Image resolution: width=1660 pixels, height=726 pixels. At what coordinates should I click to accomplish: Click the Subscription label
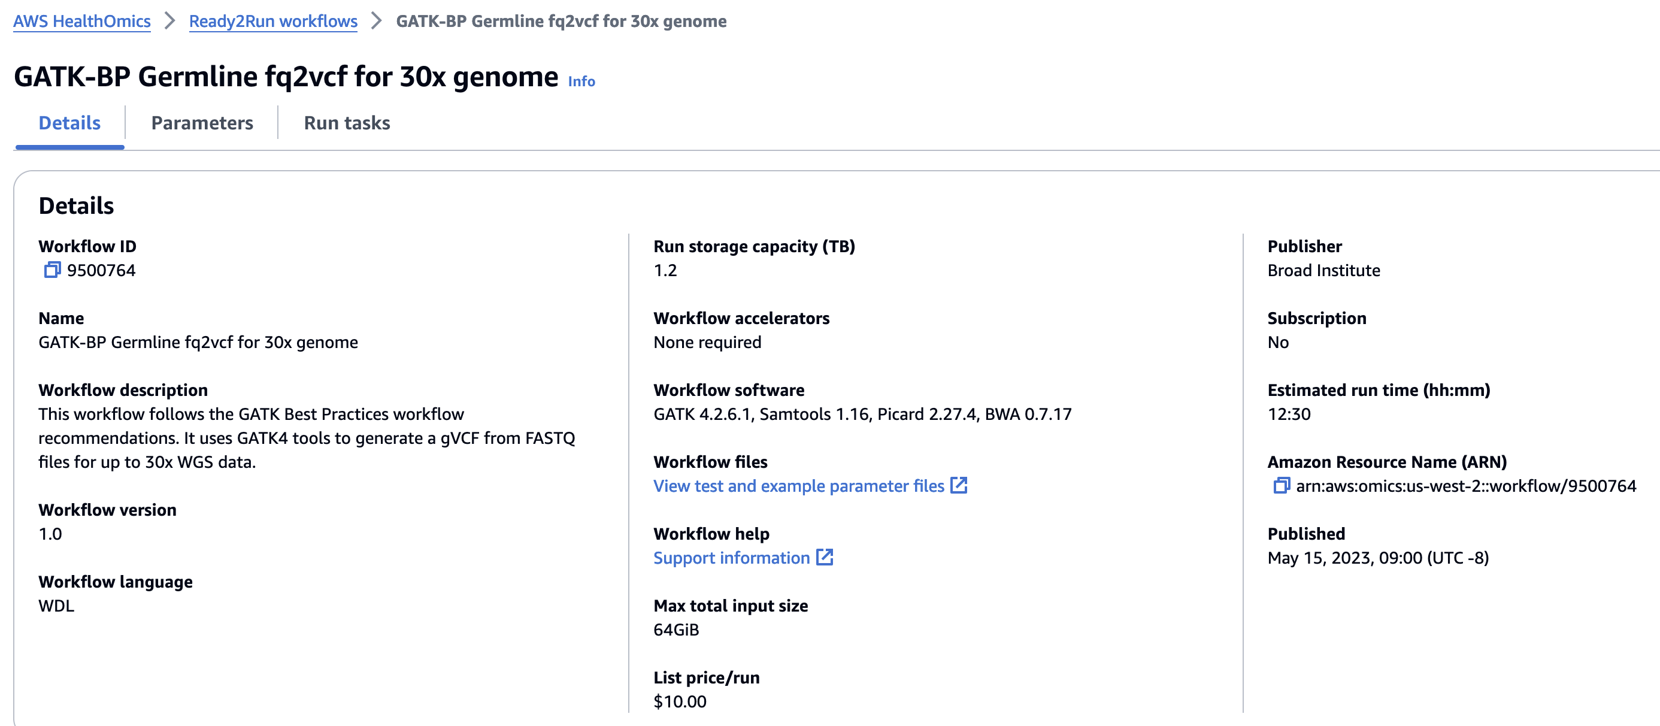1316,318
